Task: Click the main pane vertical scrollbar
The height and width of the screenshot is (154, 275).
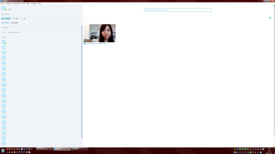Action: 274,70
